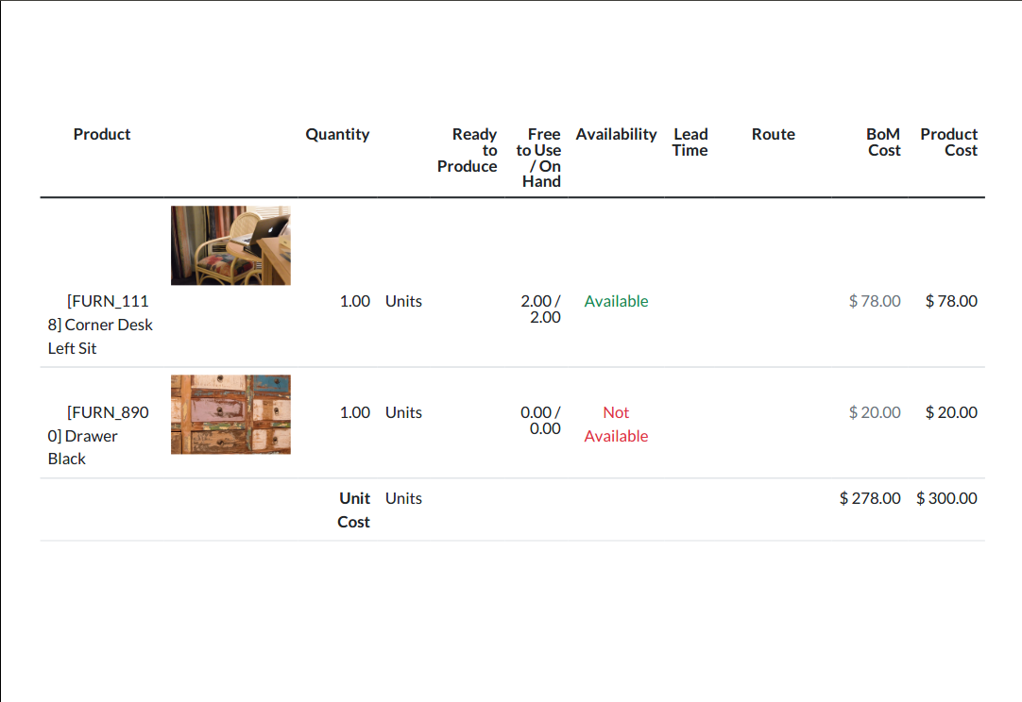
Task: Click the Corner Desk Left Sit product image
Action: click(230, 245)
